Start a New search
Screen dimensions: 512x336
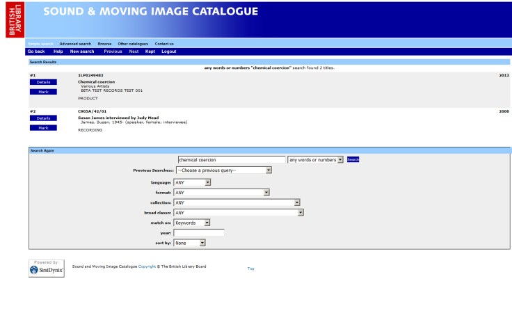[82, 51]
